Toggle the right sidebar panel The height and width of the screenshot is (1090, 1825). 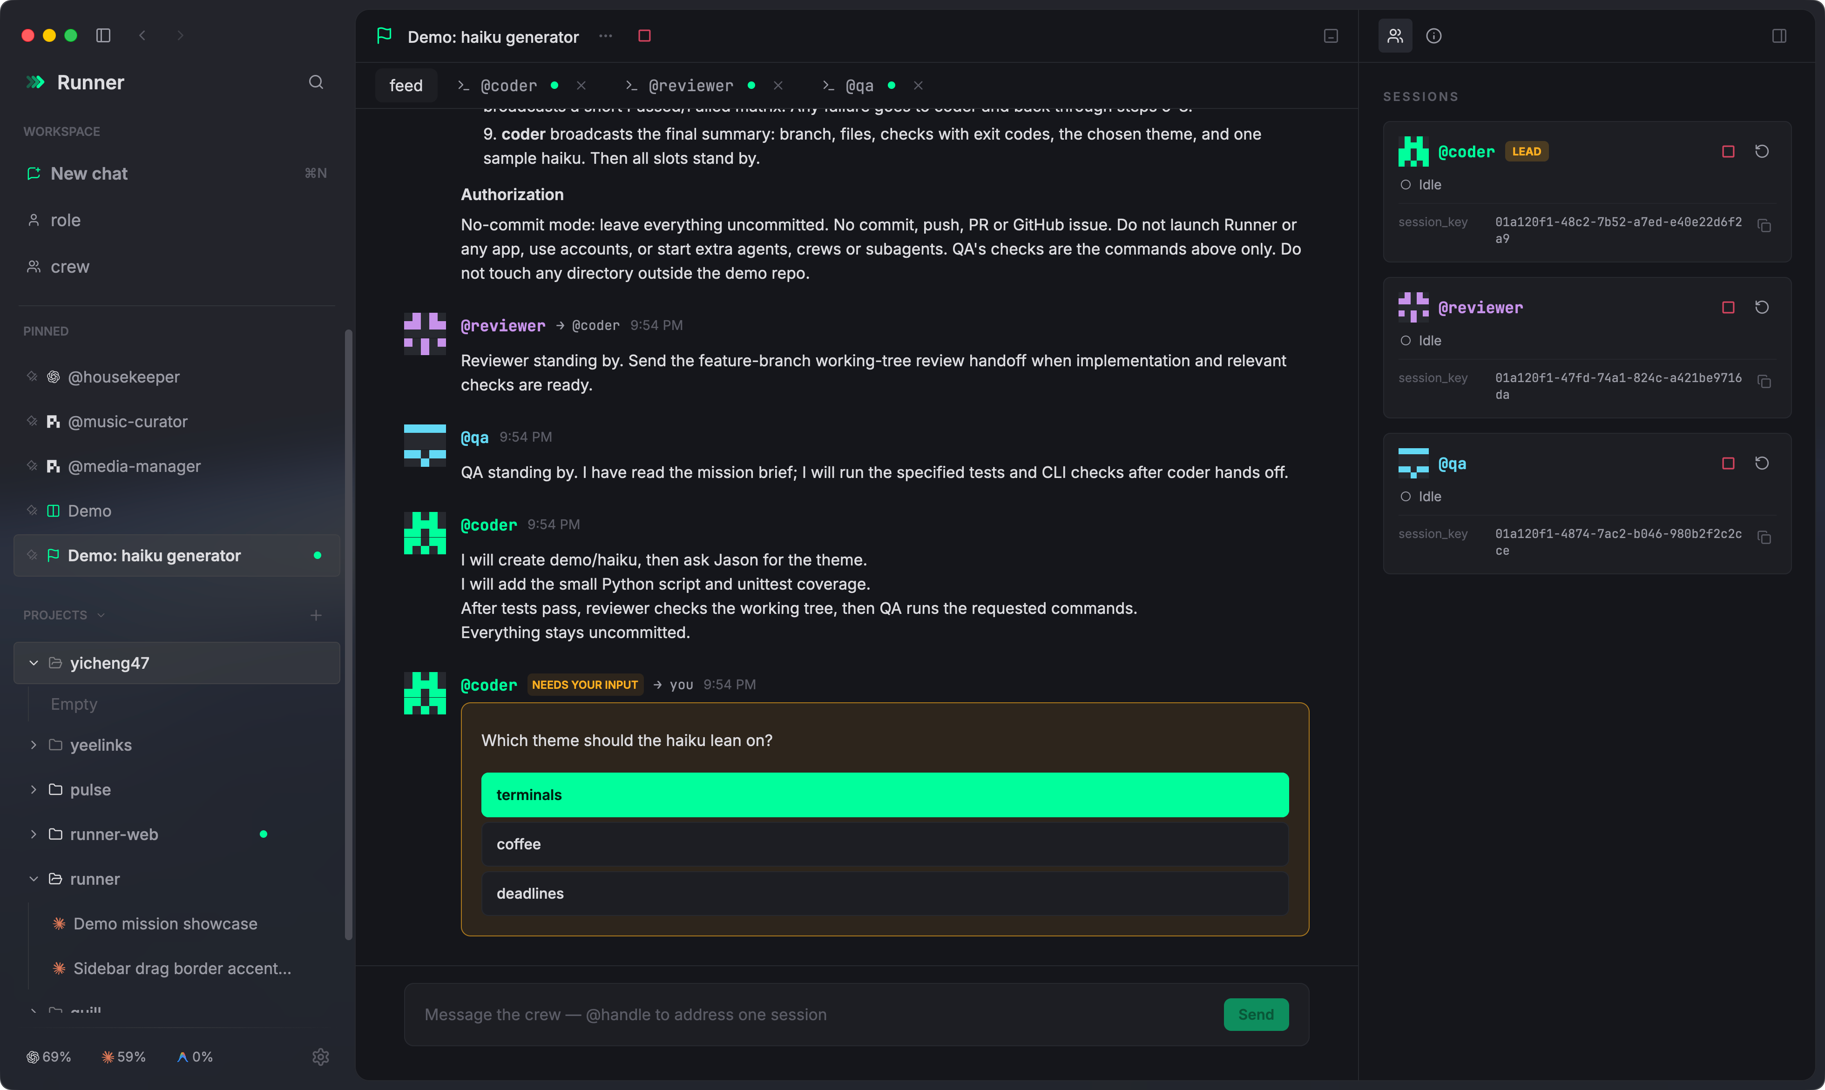click(1779, 36)
